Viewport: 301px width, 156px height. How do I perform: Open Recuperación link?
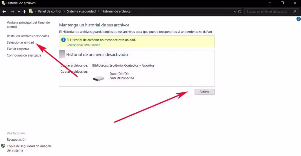click(16, 140)
